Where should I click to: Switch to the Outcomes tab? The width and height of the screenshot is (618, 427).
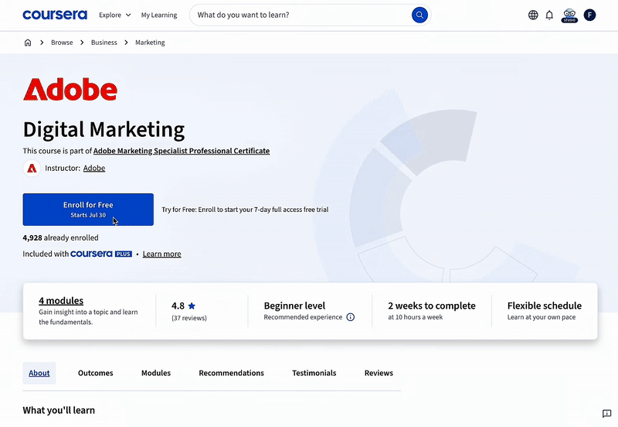coord(95,373)
